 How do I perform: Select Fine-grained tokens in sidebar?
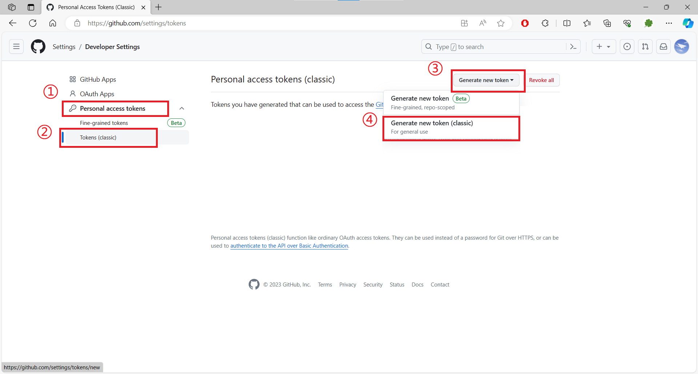[x=104, y=123]
